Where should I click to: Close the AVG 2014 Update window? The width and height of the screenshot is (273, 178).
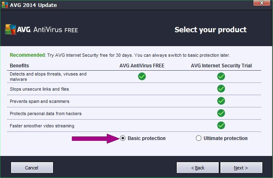262,3
